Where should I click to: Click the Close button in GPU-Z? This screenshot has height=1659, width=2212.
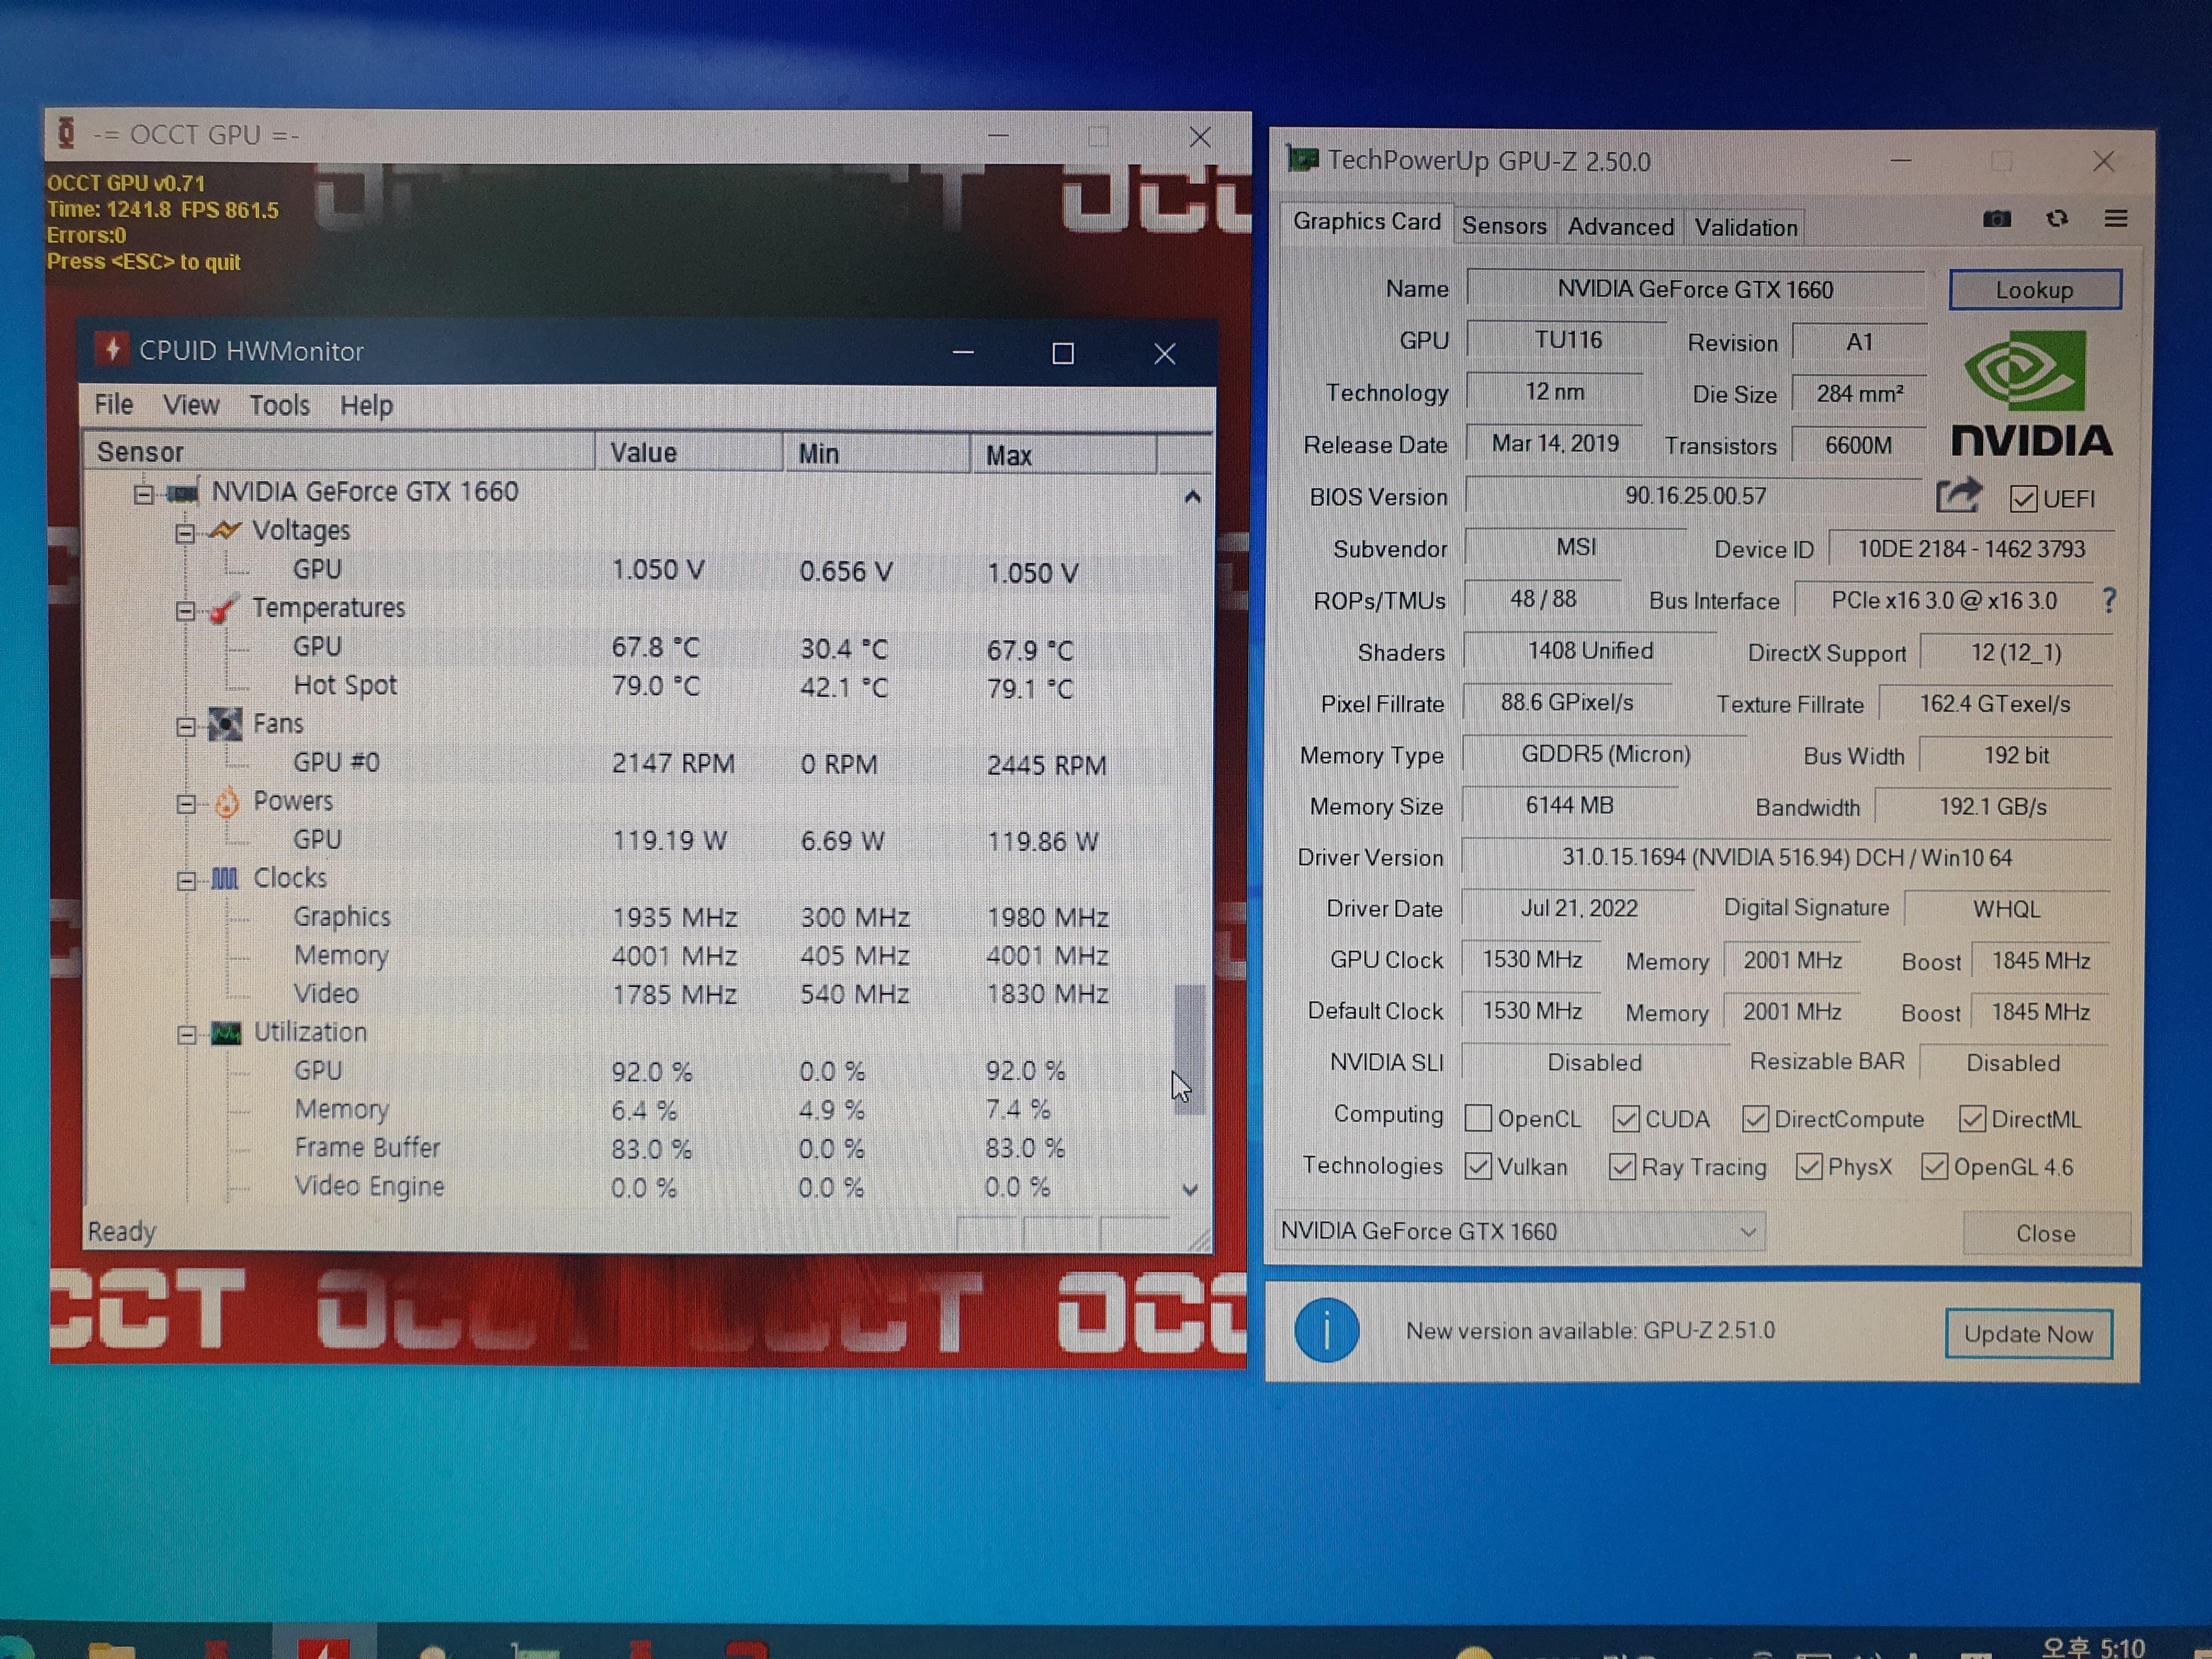2045,1233
